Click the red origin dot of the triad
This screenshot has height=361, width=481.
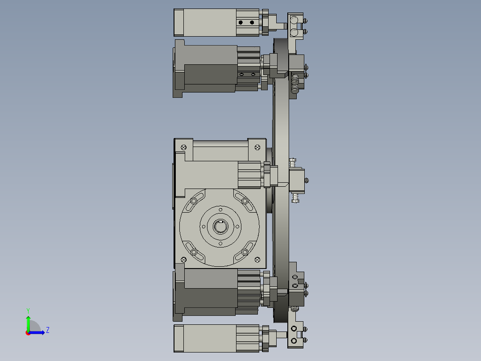pos(28,333)
